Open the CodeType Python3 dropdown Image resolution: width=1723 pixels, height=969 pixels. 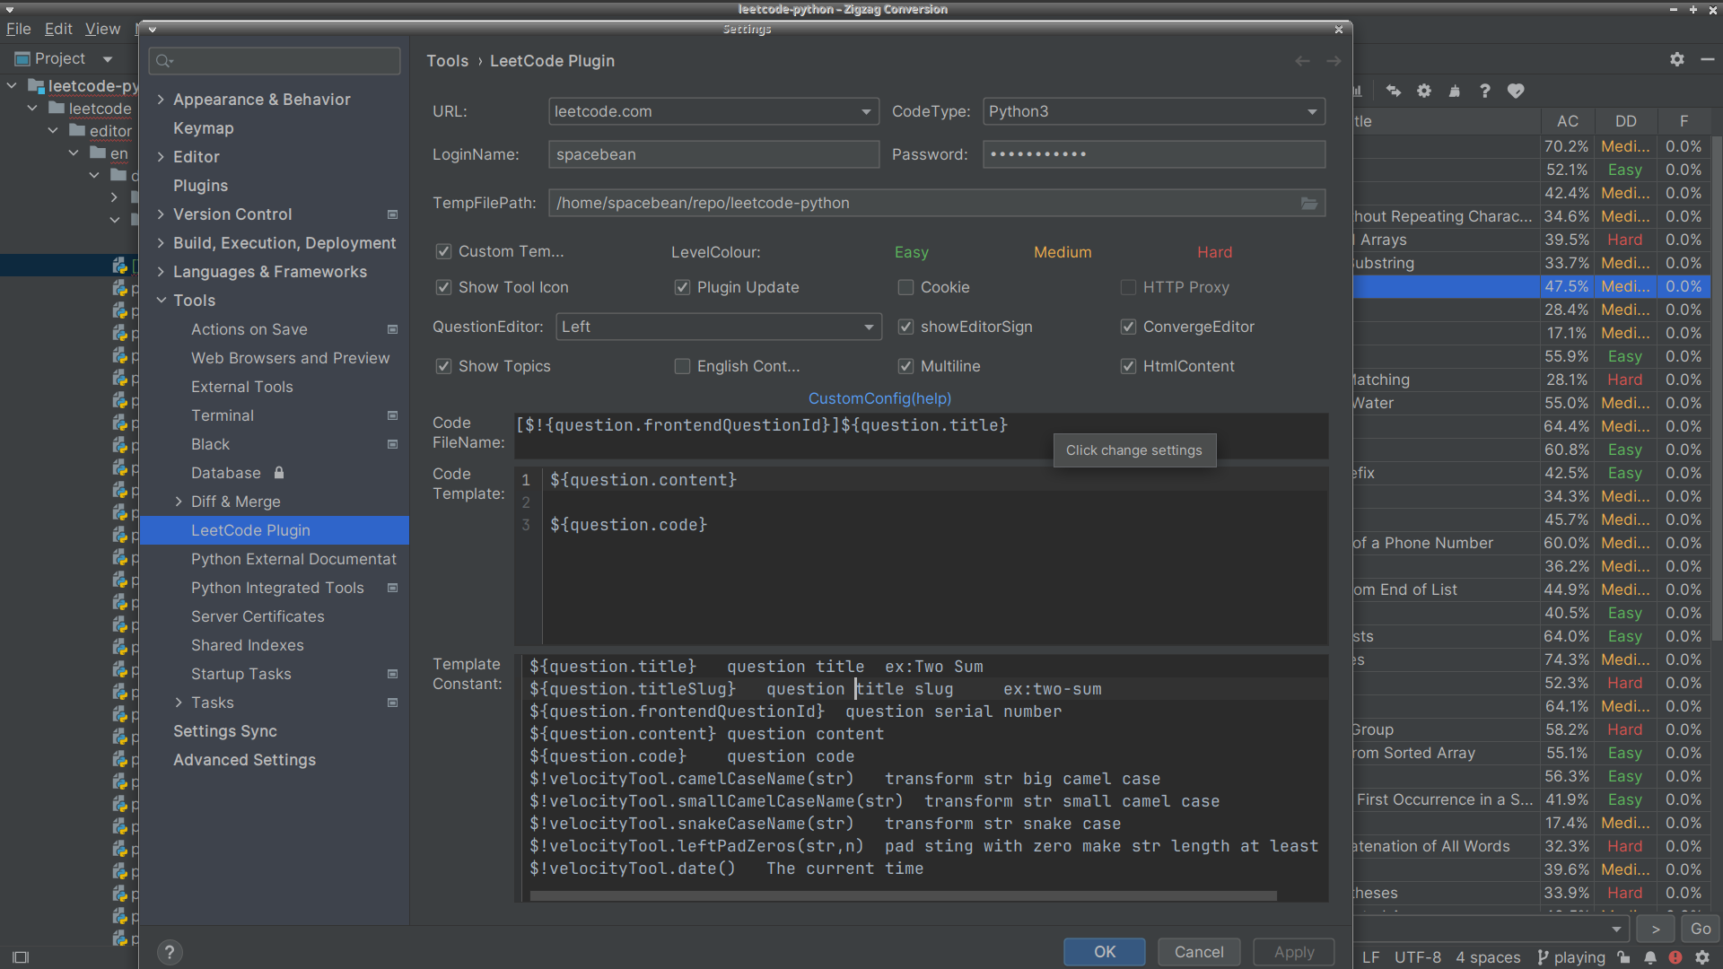(x=1154, y=112)
